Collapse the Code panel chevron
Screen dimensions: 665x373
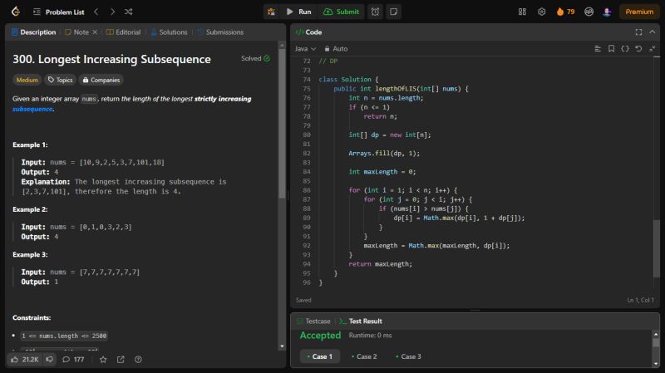point(653,32)
